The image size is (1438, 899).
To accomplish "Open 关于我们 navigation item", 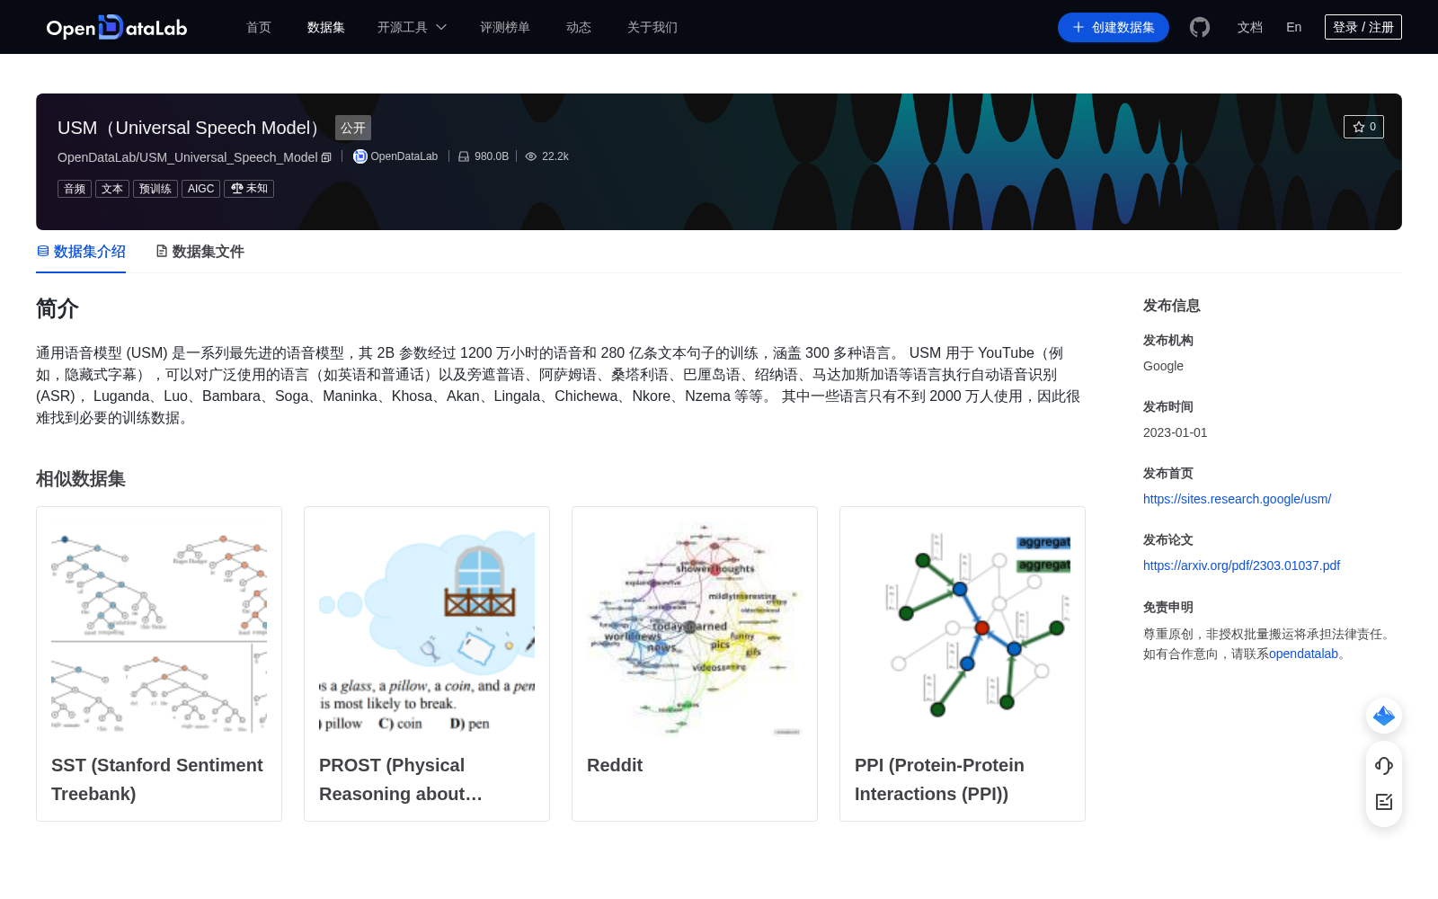I will [652, 27].
